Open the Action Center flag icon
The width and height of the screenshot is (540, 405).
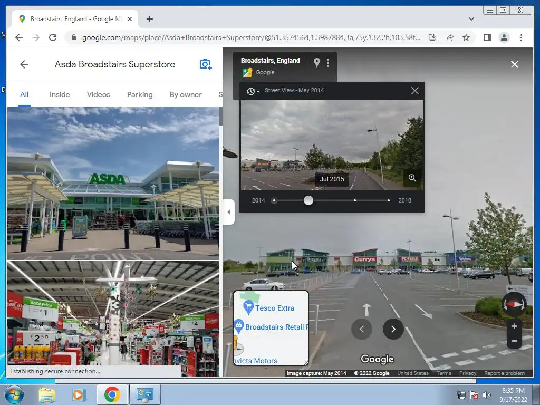coord(474,395)
